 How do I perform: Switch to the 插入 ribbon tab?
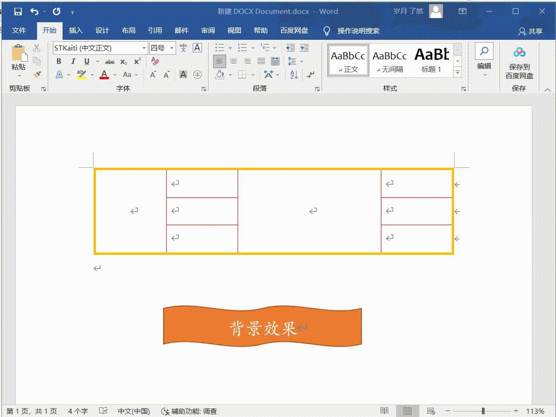click(x=76, y=31)
